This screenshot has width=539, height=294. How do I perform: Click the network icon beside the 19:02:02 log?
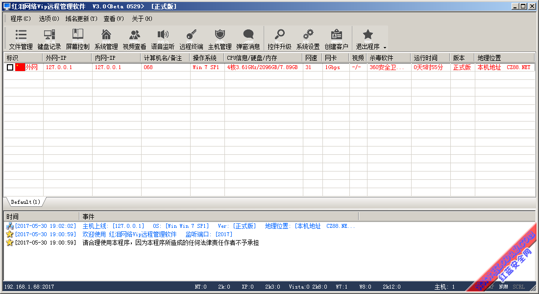tap(10, 226)
